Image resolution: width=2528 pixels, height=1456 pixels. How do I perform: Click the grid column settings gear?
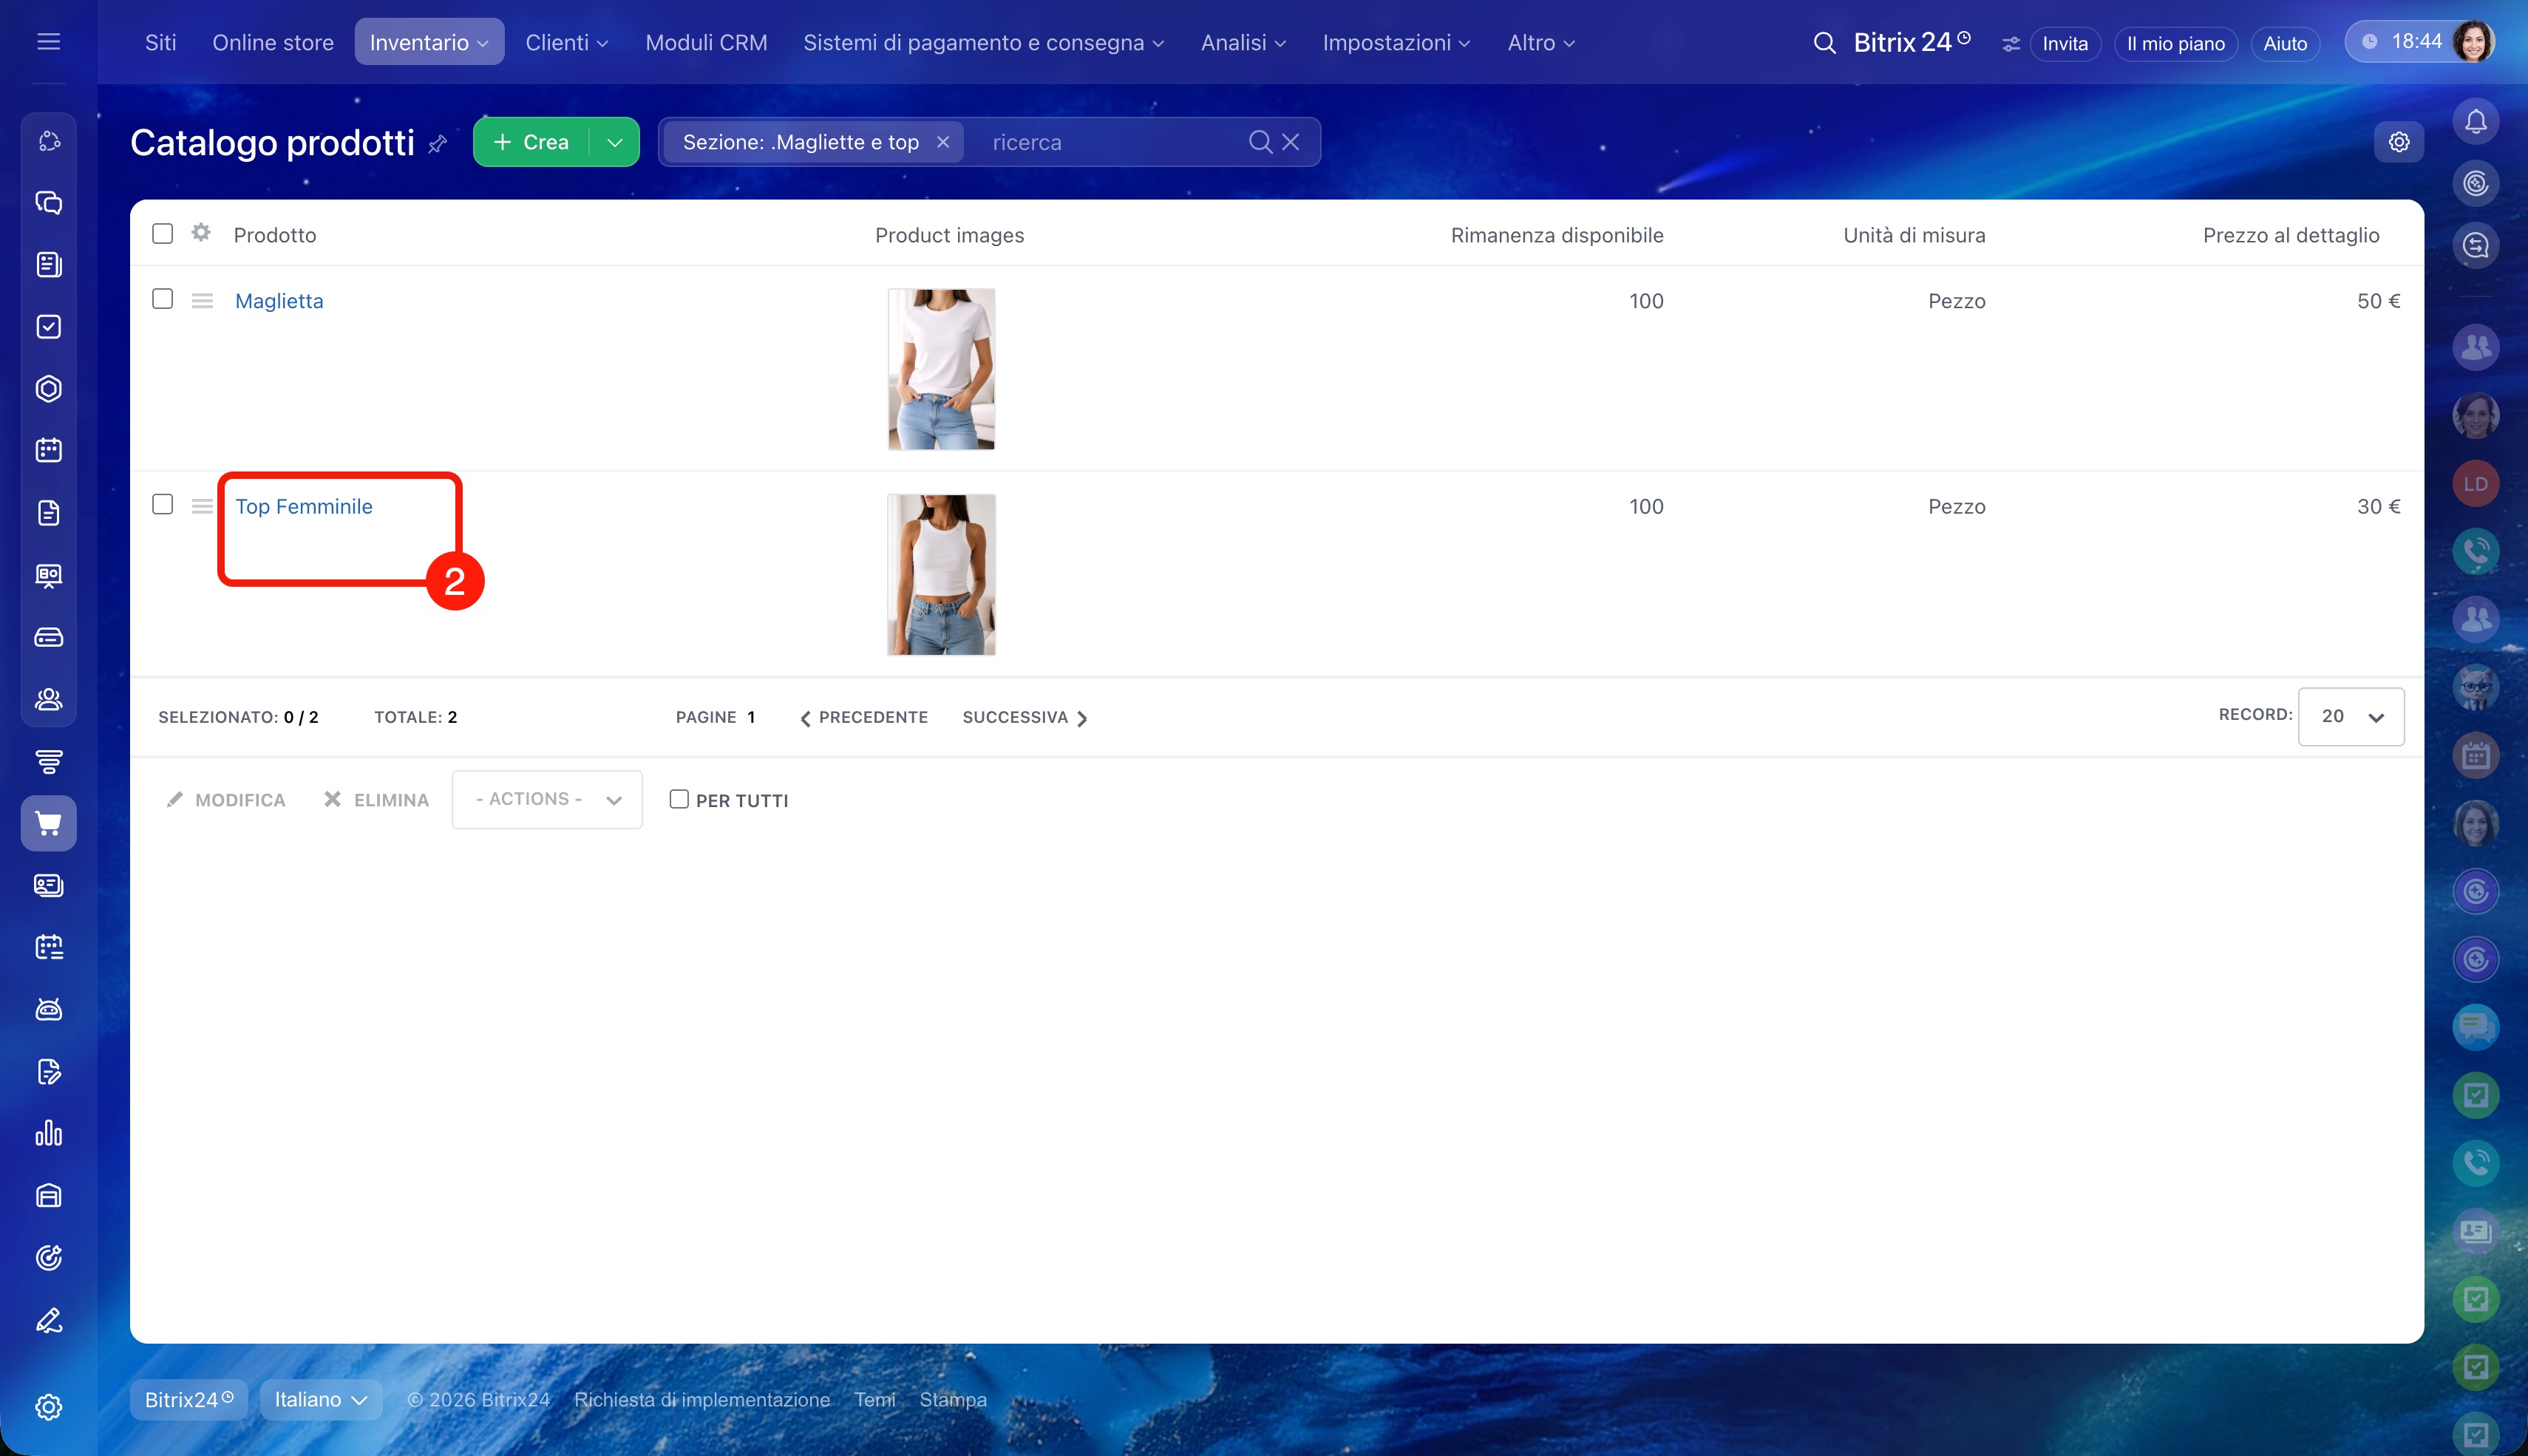pos(201,233)
